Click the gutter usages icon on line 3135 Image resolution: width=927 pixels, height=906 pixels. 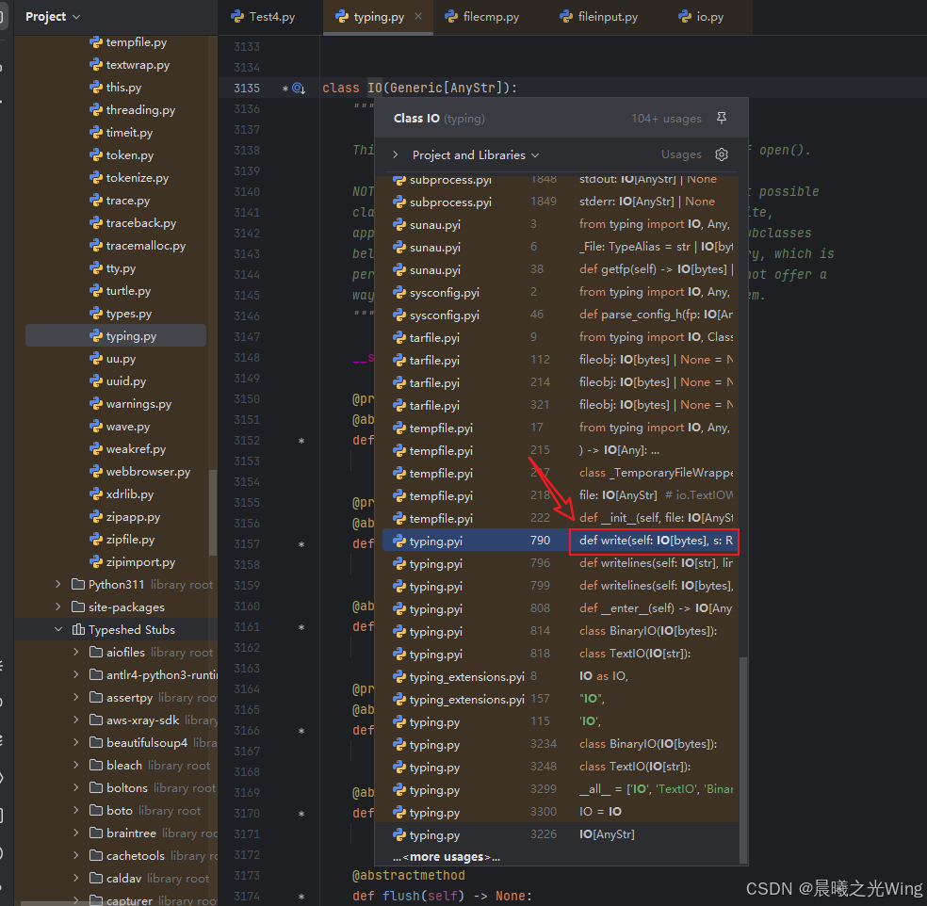(299, 89)
